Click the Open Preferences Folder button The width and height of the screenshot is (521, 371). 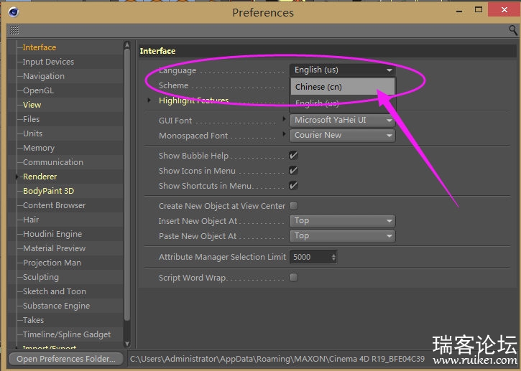tap(66, 359)
